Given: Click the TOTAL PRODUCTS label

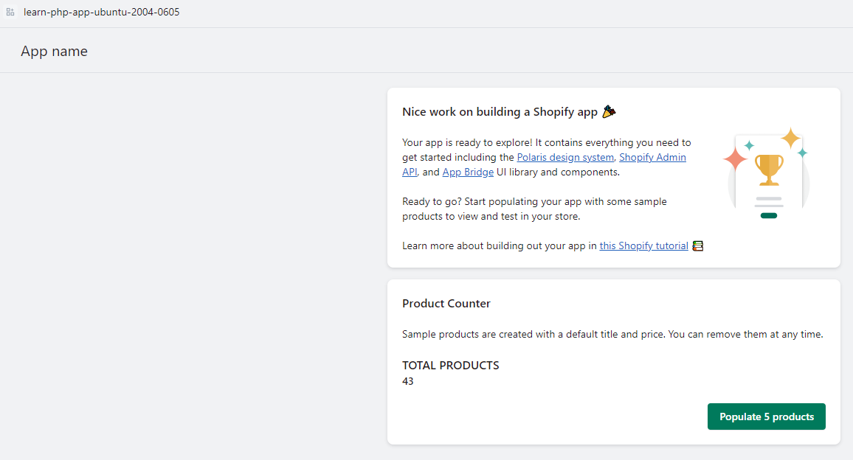Looking at the screenshot, I should tap(450, 366).
